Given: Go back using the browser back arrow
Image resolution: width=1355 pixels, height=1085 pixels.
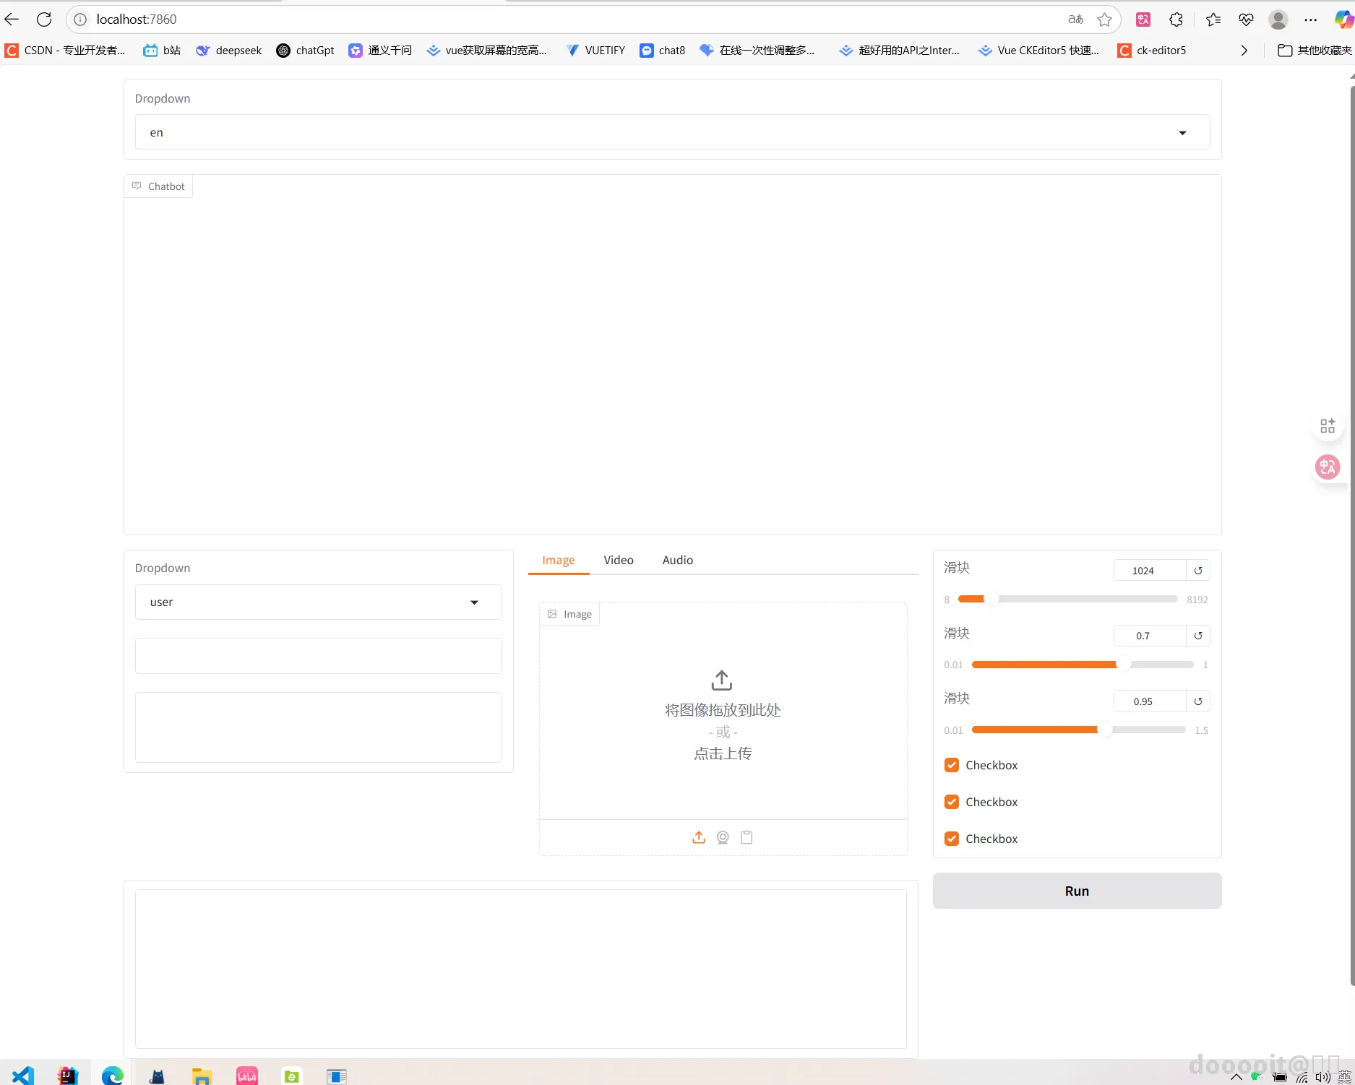Looking at the screenshot, I should point(12,20).
